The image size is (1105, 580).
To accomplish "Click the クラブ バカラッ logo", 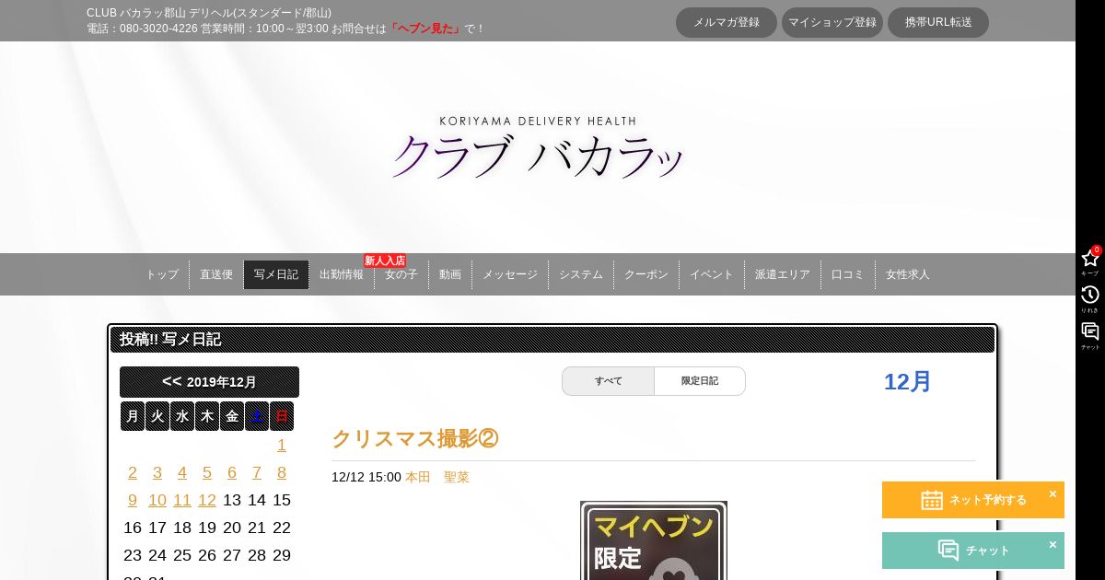I will (x=539, y=148).
